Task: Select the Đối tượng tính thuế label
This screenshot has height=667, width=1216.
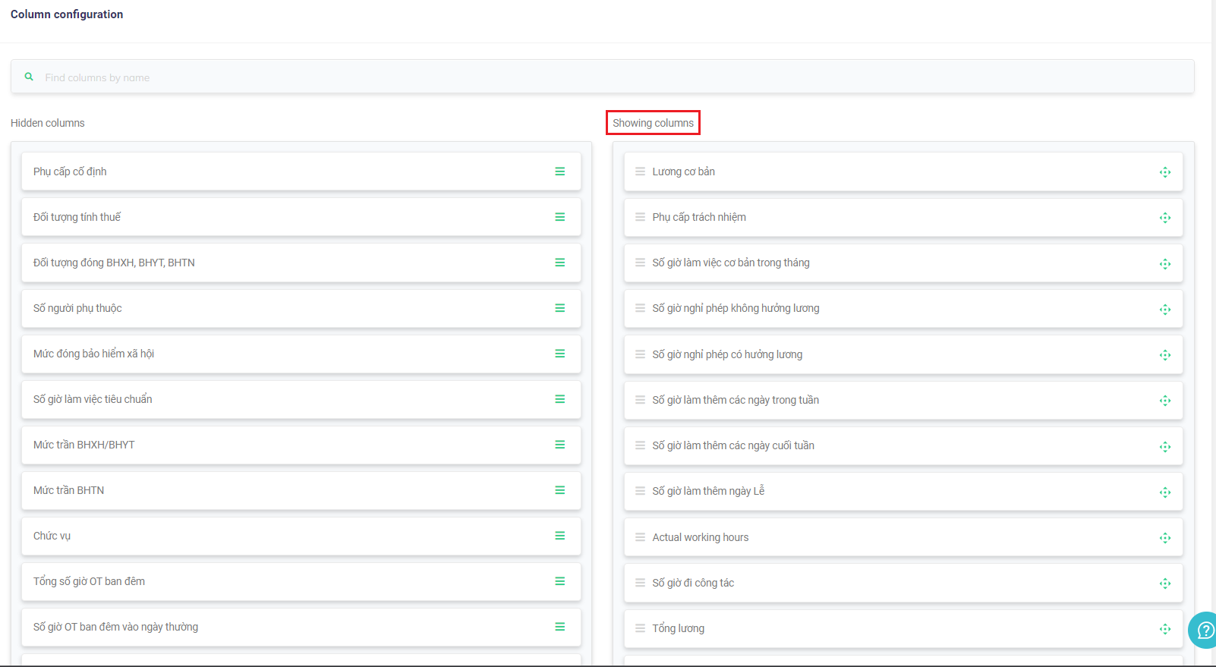Action: 77,217
